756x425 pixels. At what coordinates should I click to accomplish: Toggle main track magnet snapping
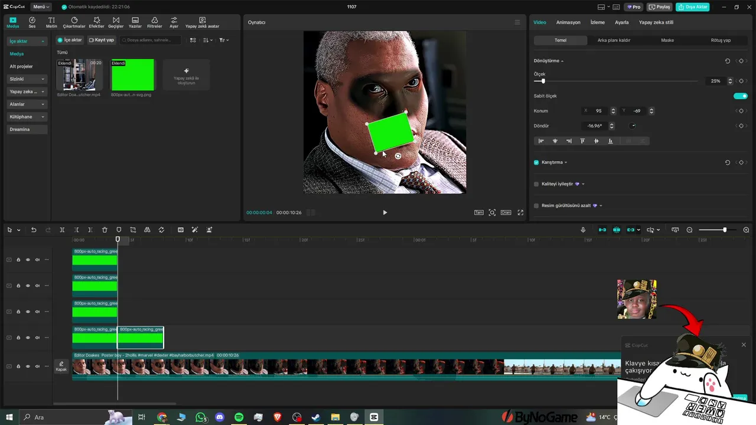pyautogui.click(x=602, y=230)
